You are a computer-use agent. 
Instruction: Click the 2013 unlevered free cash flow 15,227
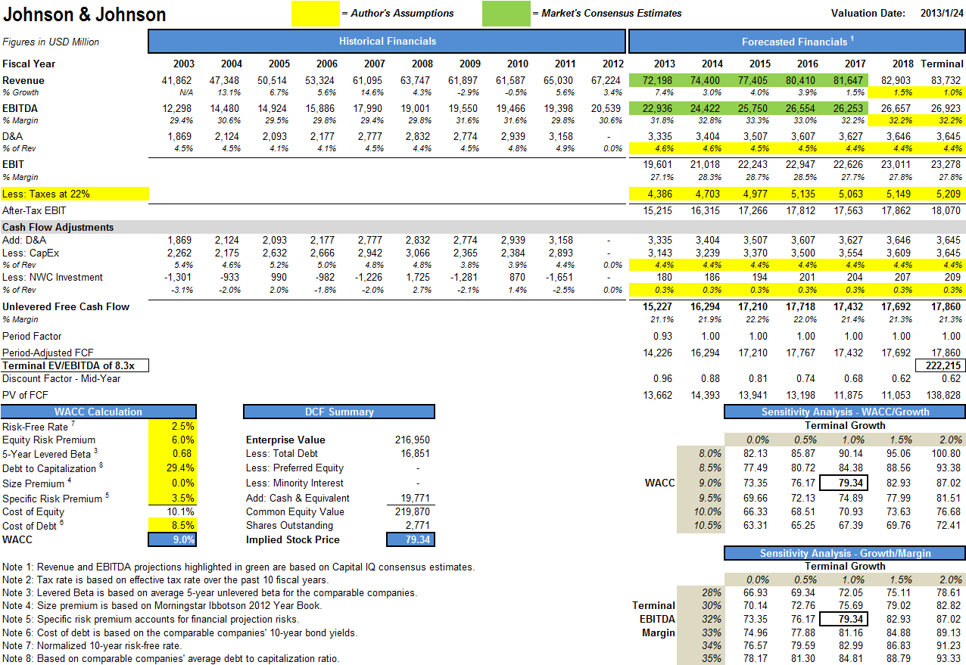(x=657, y=306)
